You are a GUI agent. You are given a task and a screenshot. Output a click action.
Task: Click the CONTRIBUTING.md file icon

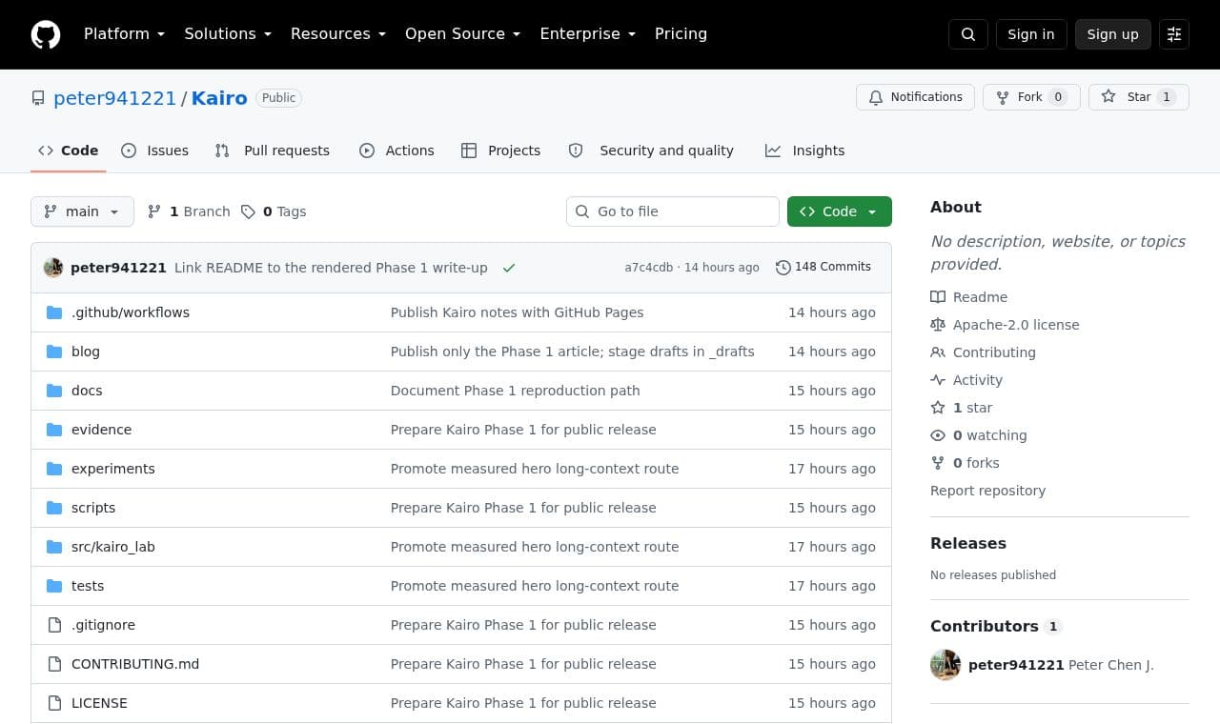pyautogui.click(x=54, y=664)
